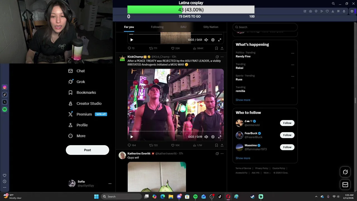Open the browser profile account icon
The height and width of the screenshot is (201, 357).
344,11
